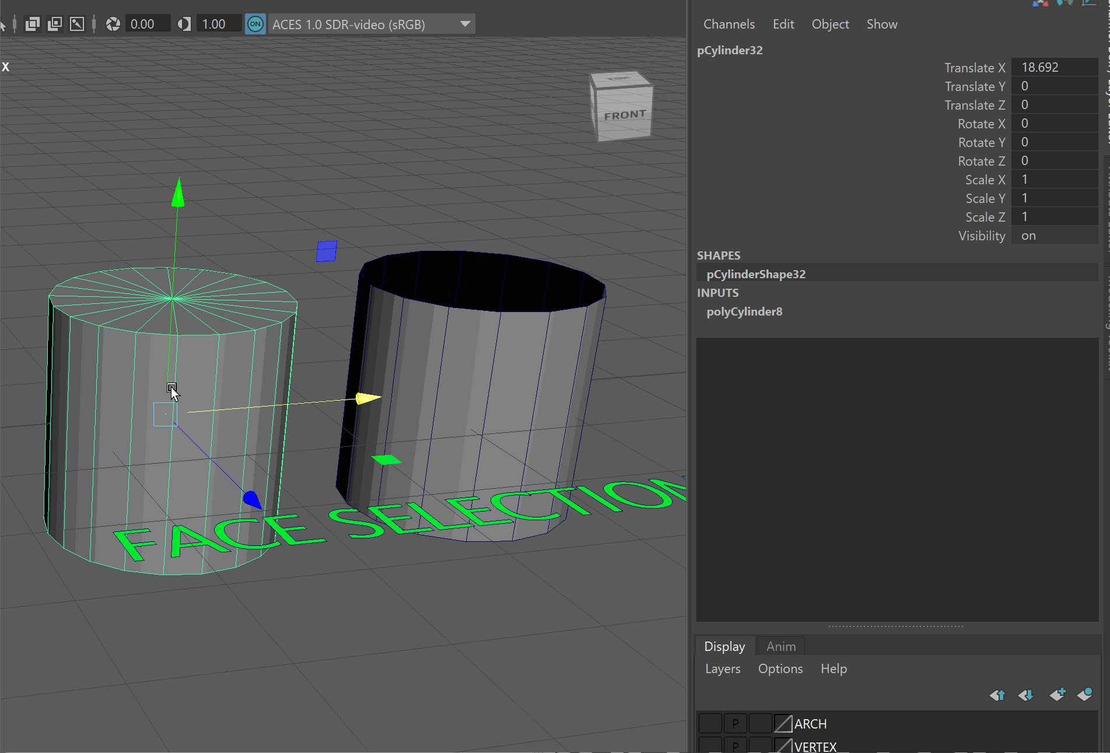
Task: Move selected layer down in list
Action: 1025,695
